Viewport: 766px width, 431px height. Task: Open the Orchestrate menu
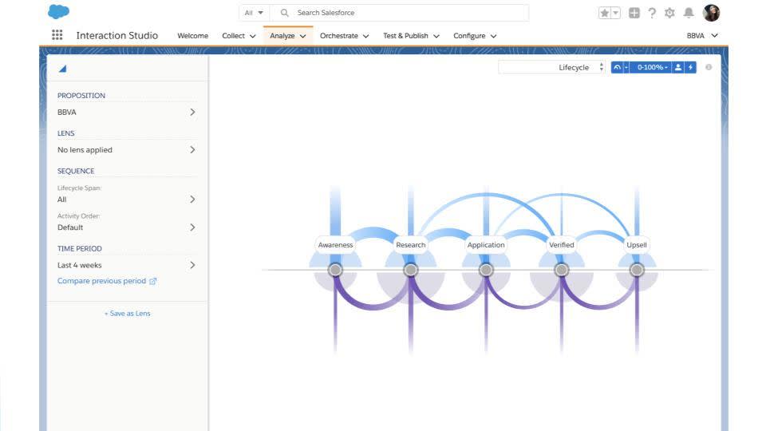[345, 36]
